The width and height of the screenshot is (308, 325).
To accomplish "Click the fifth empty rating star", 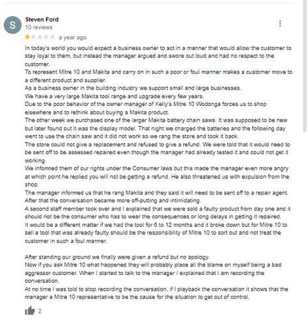I will pyautogui.click(x=52, y=37).
